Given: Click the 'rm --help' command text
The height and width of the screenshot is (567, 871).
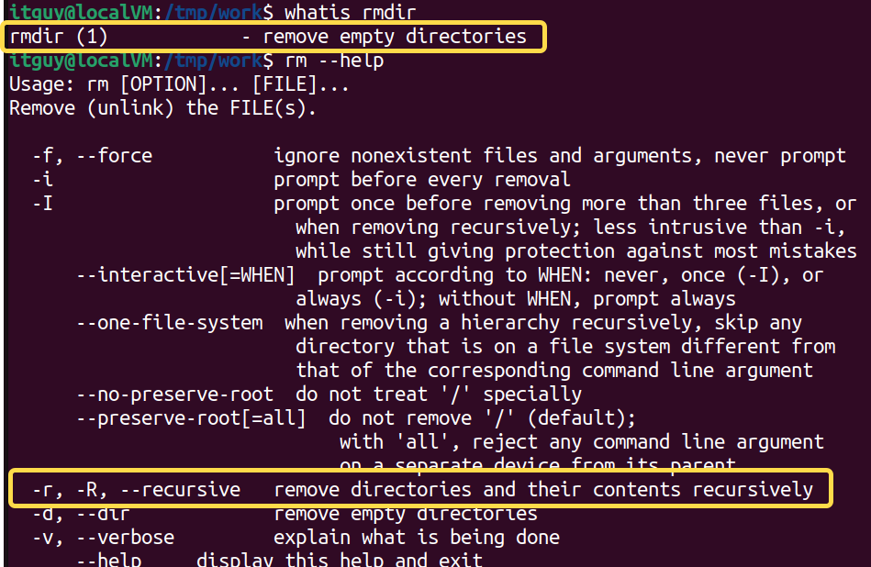Looking at the screenshot, I should click(x=334, y=60).
